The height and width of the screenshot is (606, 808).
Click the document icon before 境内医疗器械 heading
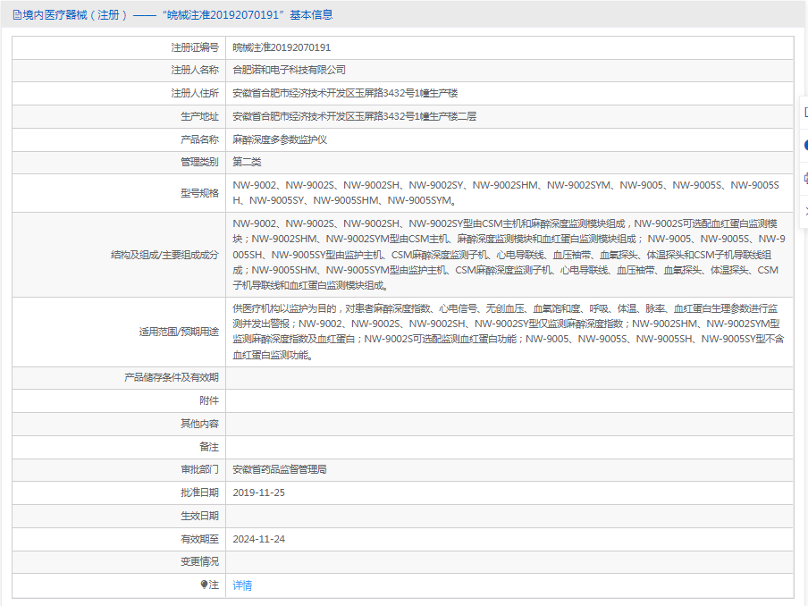coord(17,15)
